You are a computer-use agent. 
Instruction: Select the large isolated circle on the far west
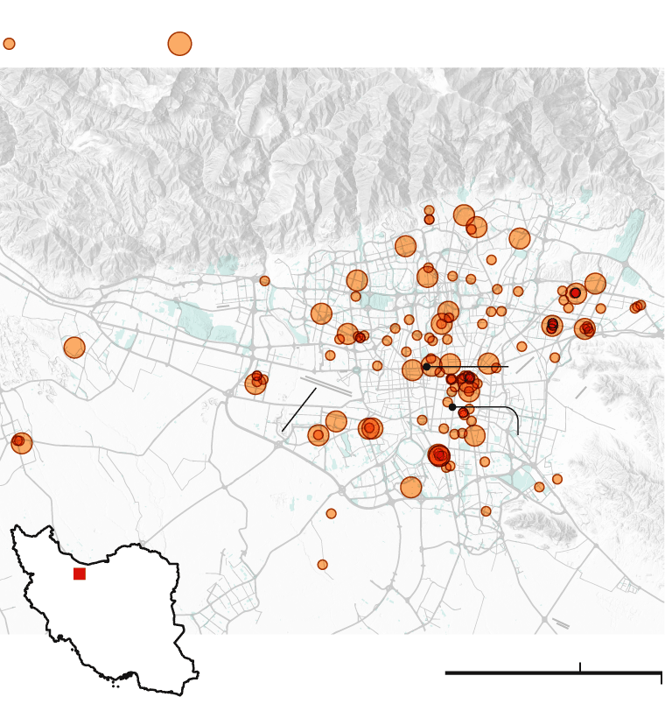tap(74, 348)
